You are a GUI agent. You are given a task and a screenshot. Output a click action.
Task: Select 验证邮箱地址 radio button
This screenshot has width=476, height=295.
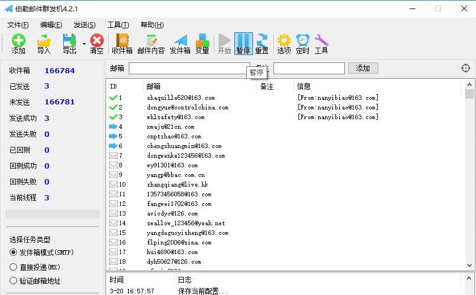tap(13, 280)
